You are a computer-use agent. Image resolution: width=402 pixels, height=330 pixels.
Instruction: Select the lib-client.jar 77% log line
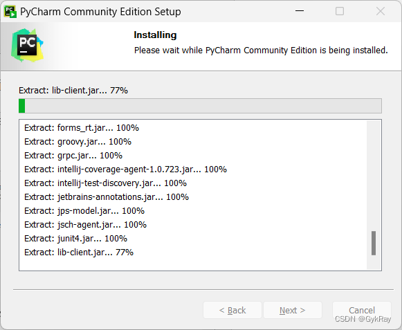coord(79,253)
